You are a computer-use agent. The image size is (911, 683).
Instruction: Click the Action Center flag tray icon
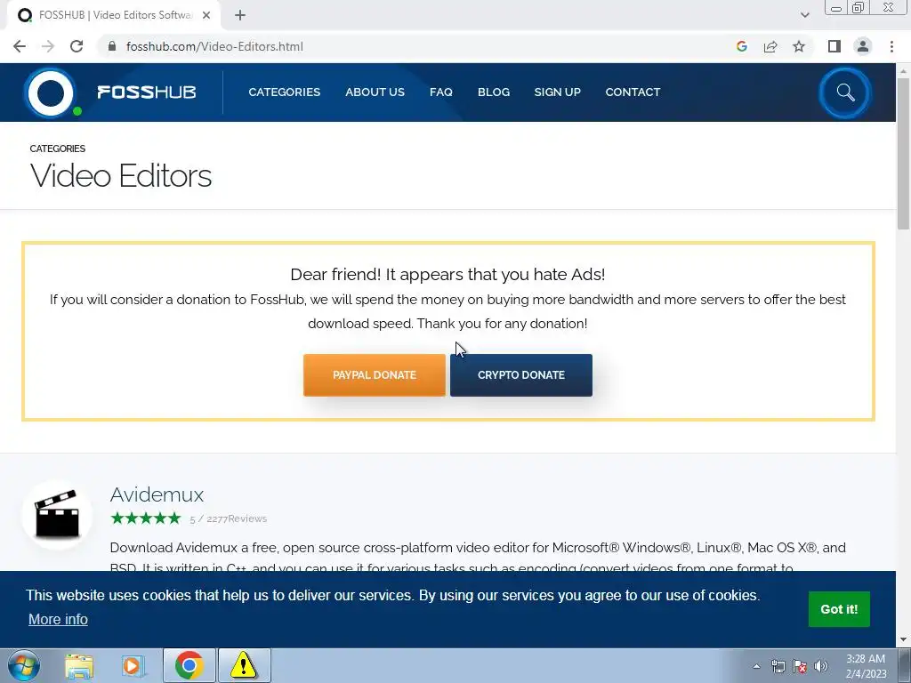pyautogui.click(x=800, y=666)
